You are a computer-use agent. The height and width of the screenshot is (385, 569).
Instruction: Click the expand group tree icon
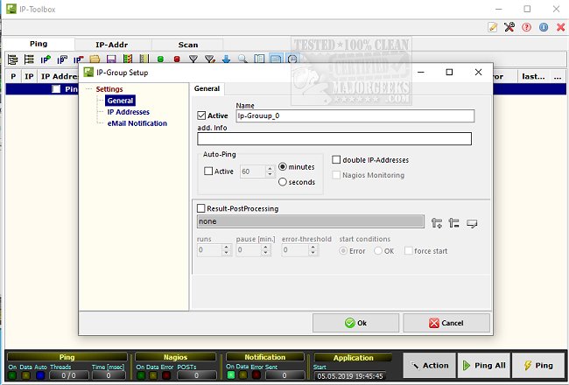[x=13, y=59]
